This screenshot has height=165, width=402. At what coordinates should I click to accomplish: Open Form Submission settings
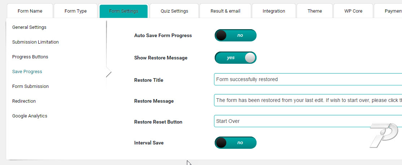[30, 86]
